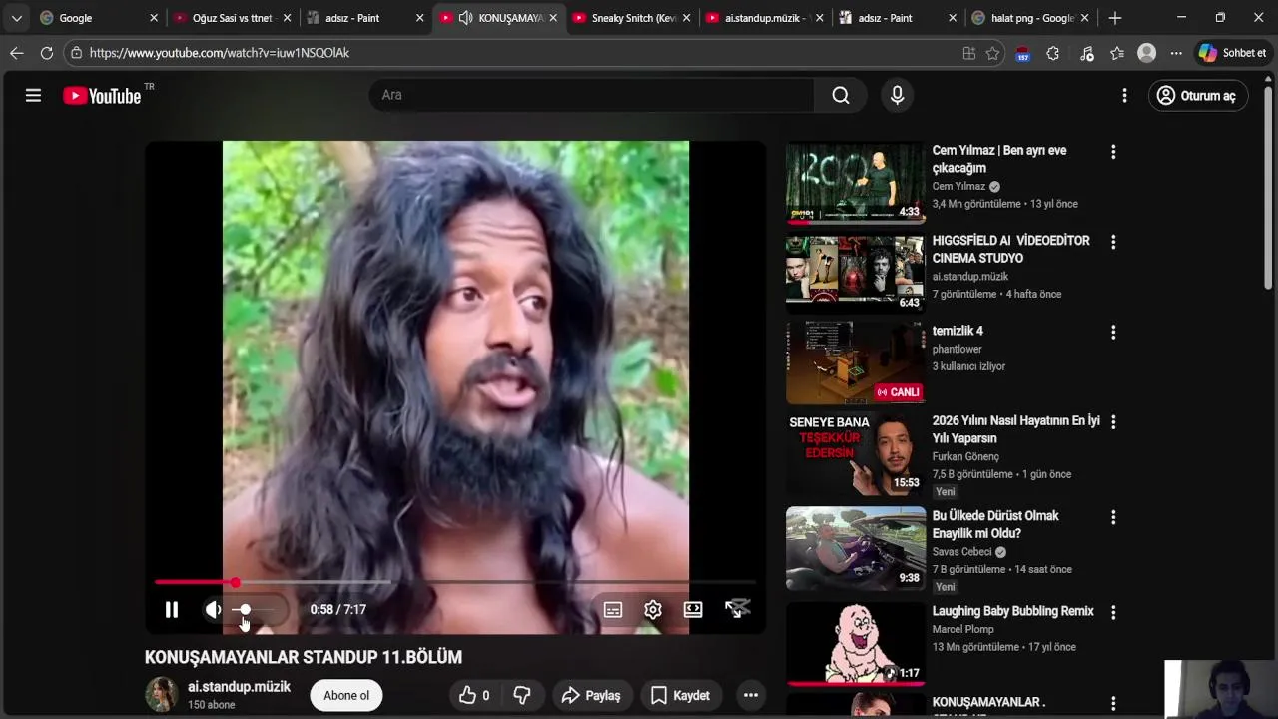Open options for '2026 Yılını' video
Image resolution: width=1278 pixels, height=719 pixels.
click(1113, 421)
